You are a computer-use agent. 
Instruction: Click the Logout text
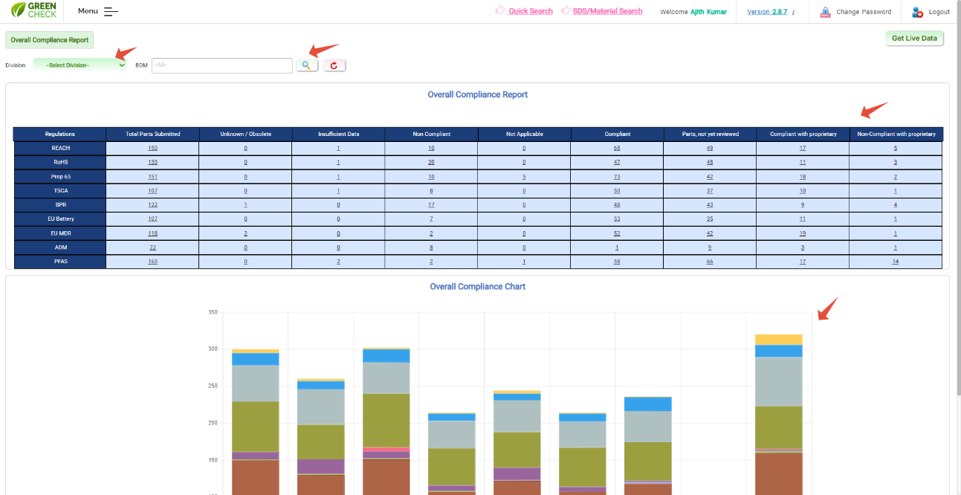tap(939, 12)
